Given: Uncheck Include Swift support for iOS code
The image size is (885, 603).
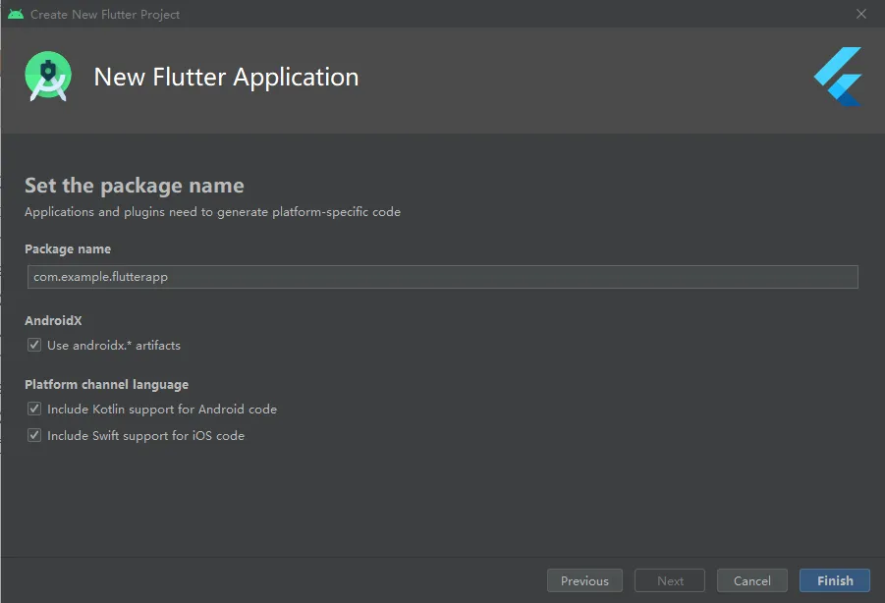Looking at the screenshot, I should pos(34,436).
